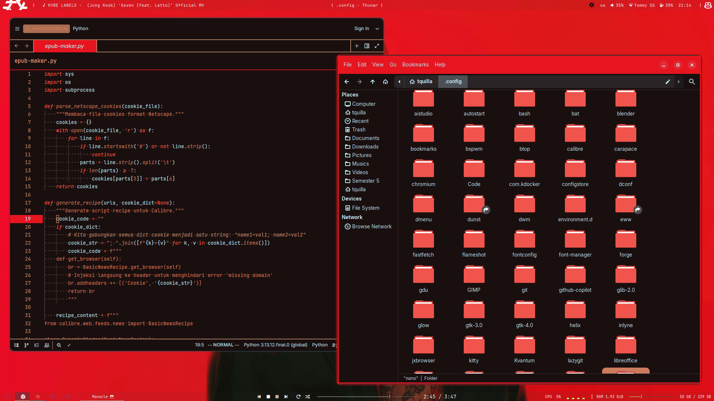This screenshot has height=401, width=714.
Task: Click the tquilla path bar button
Action: 421,82
